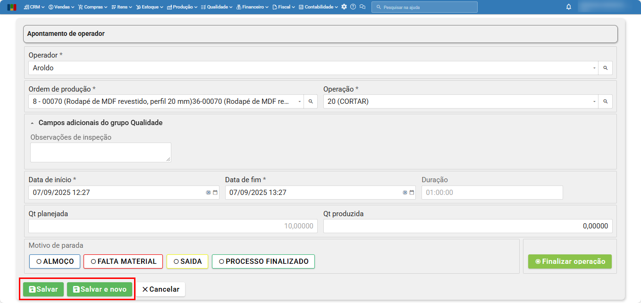
Task: Open the Produção menu
Action: (182, 7)
